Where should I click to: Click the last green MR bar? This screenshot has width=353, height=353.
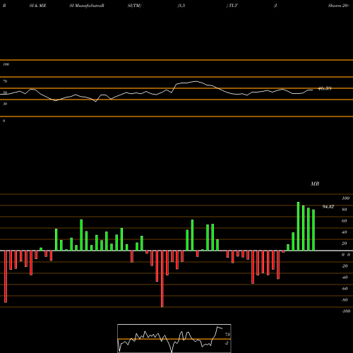point(313,230)
